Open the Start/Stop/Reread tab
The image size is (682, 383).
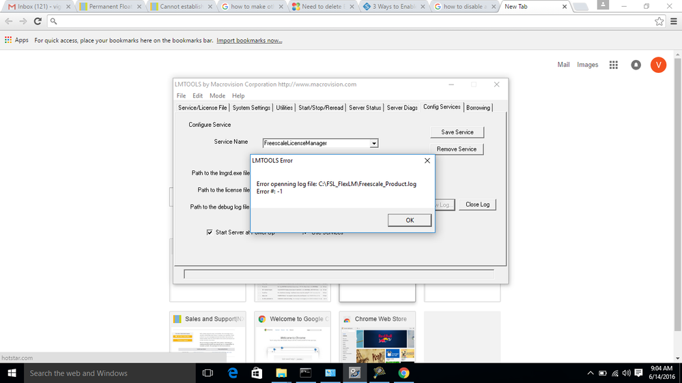pyautogui.click(x=321, y=108)
